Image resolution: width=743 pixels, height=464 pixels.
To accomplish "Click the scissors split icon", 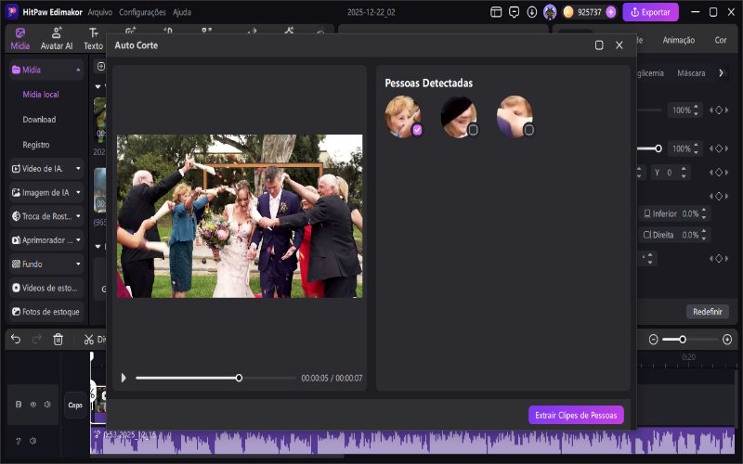I will click(88, 339).
